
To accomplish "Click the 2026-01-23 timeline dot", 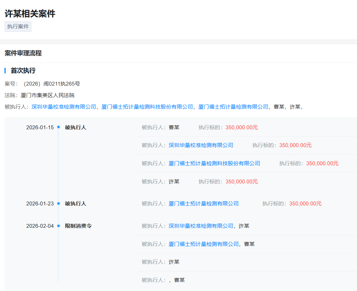I will click(58, 203).
